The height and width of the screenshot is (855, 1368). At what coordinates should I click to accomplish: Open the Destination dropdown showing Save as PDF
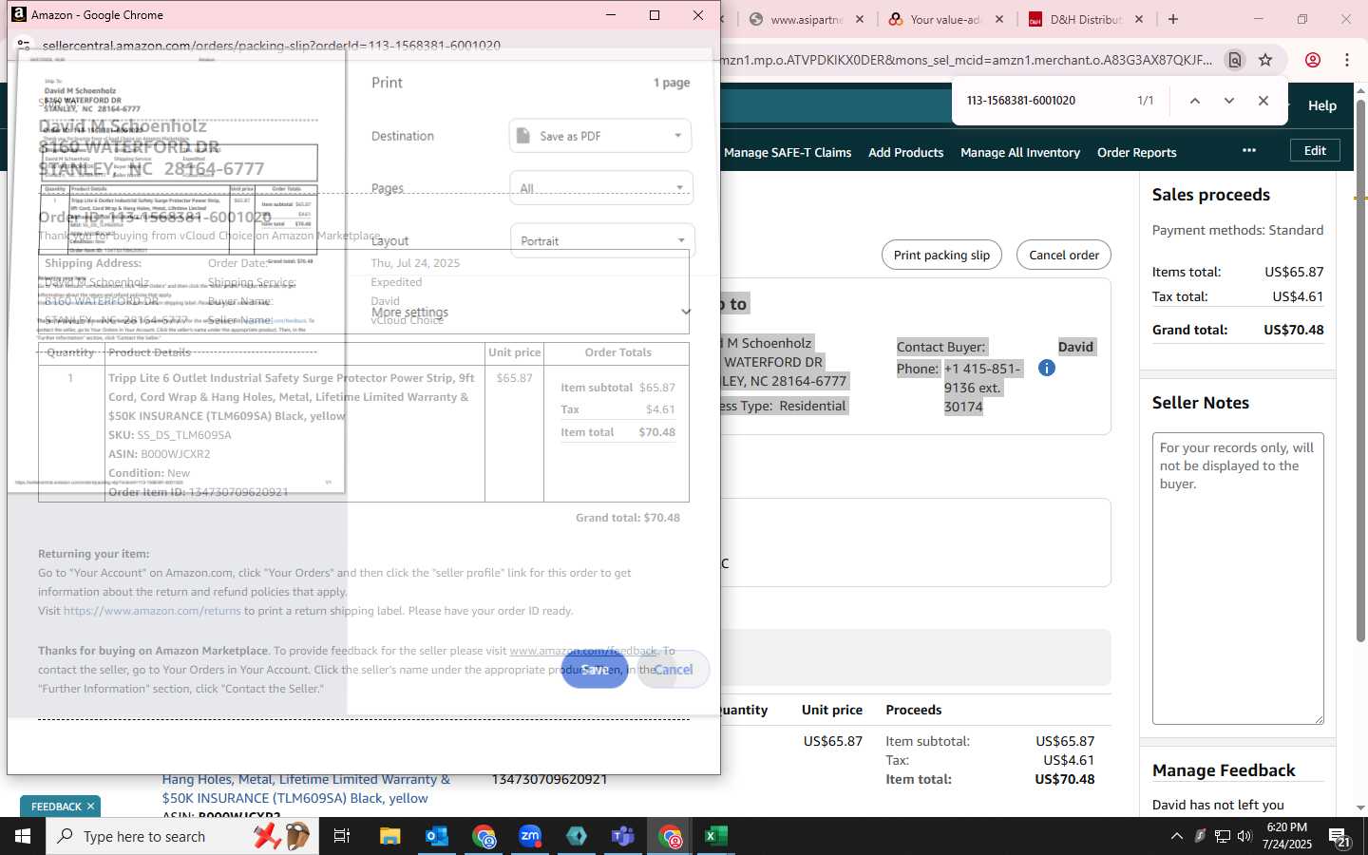point(600,136)
